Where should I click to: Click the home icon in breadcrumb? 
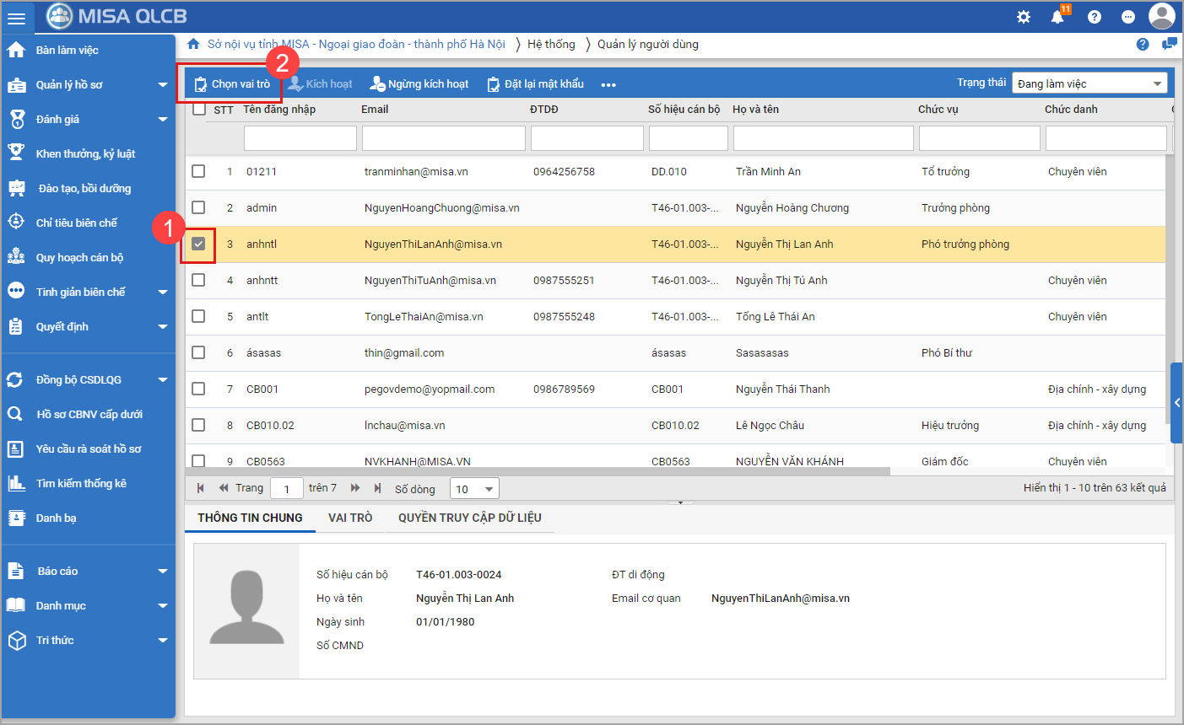coord(194,44)
